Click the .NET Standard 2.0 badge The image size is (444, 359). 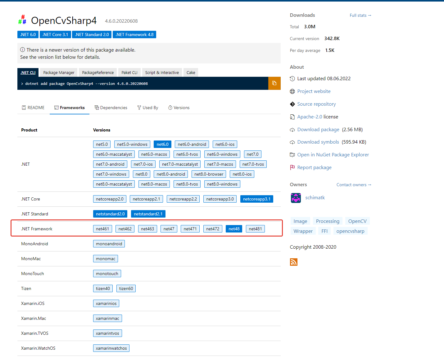click(x=92, y=35)
